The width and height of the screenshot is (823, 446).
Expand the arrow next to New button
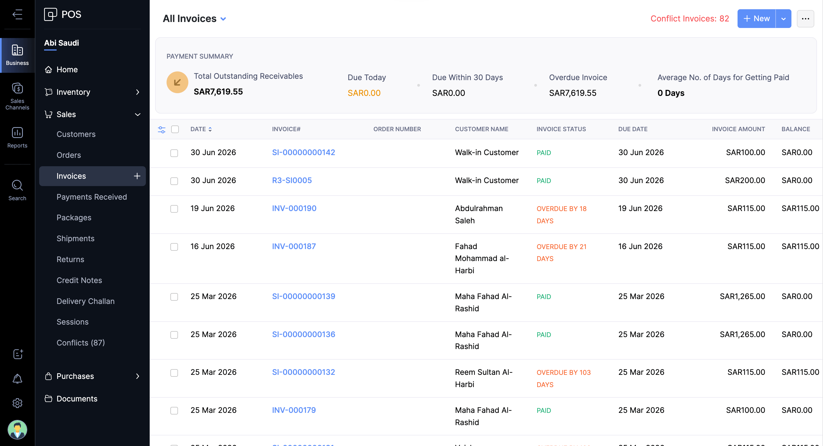pyautogui.click(x=783, y=18)
